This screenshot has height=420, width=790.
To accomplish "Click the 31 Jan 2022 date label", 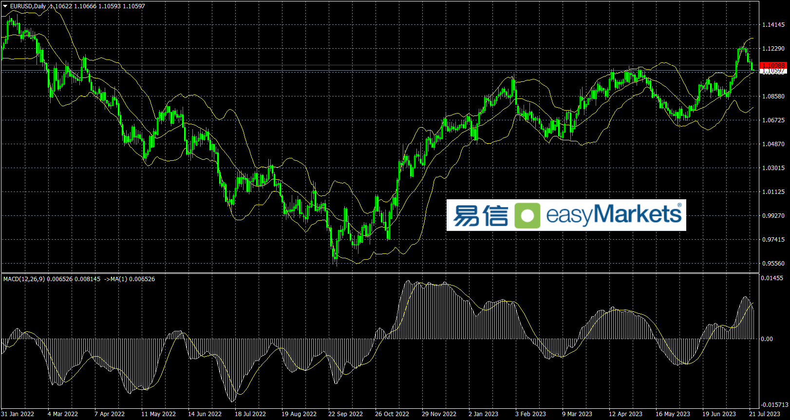I will point(18,414).
